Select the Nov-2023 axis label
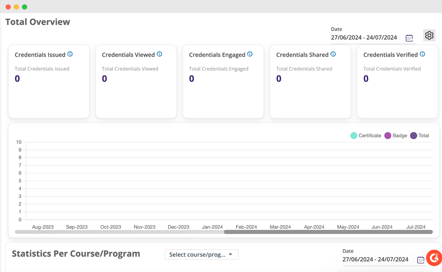The image size is (442, 272). 145,227
